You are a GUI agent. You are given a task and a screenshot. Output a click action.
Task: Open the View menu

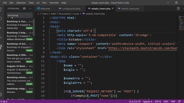[31, 3]
